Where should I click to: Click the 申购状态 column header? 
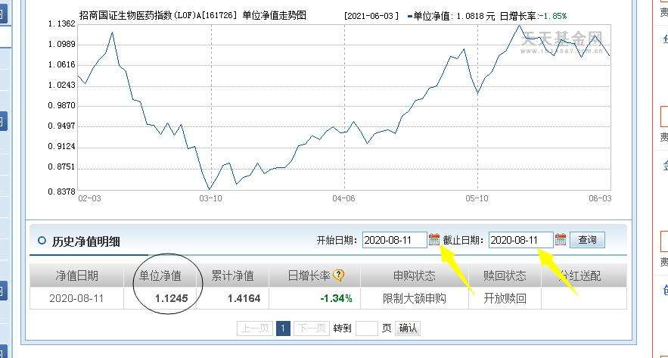coord(414,276)
